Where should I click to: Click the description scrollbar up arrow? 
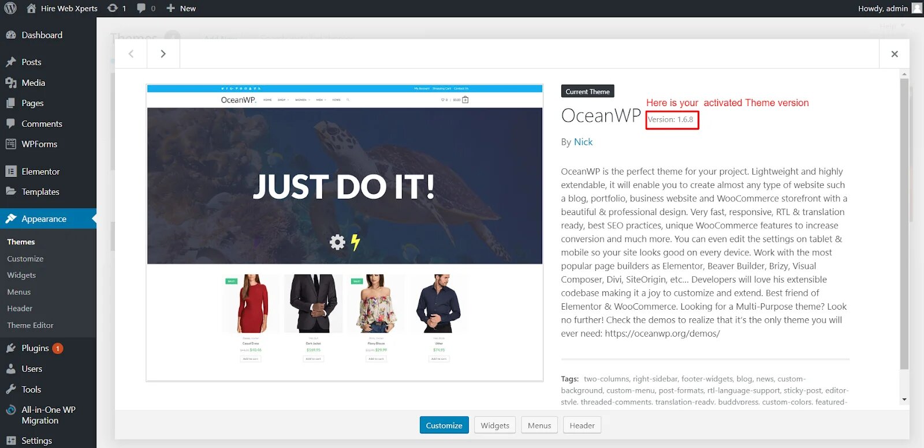[904, 74]
